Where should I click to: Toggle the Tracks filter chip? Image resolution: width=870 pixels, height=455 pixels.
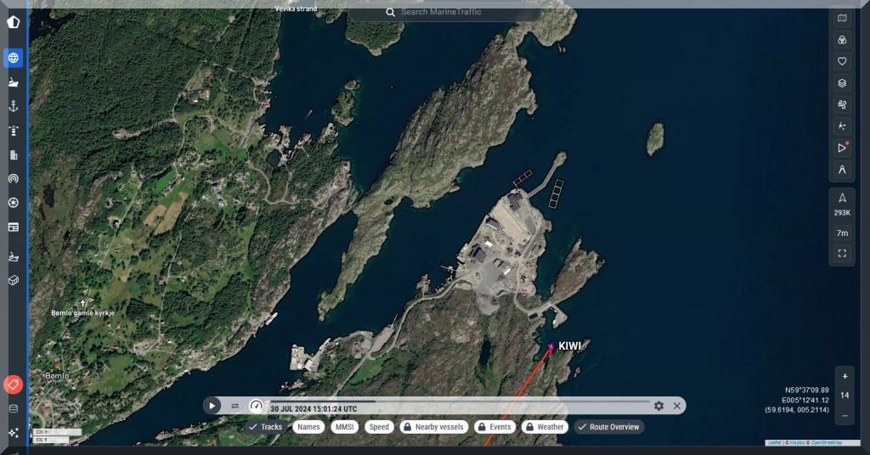pyautogui.click(x=266, y=427)
